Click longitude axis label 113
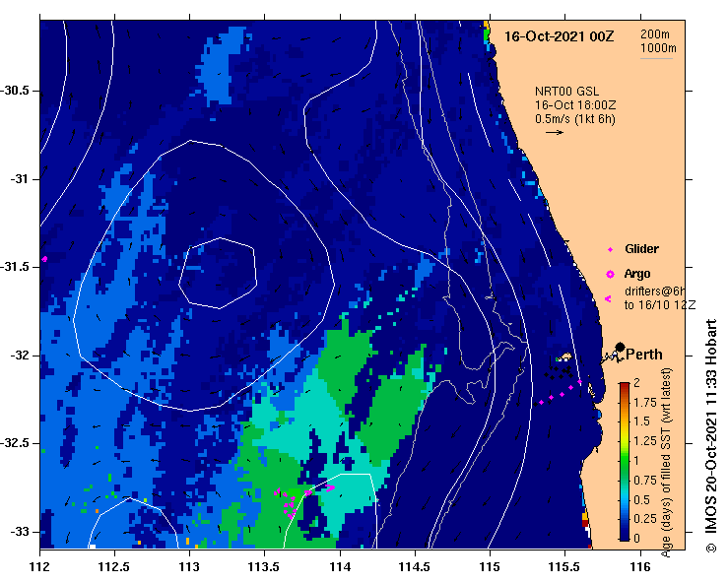This screenshot has height=583, width=728. coord(189,567)
